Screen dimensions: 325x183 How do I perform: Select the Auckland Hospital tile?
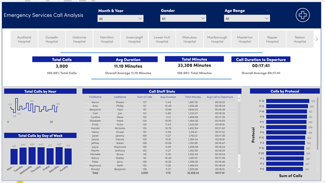[24, 39]
